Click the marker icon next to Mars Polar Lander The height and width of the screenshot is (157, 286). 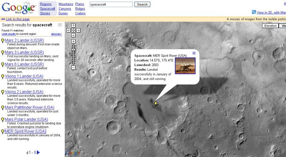(x=3, y=120)
